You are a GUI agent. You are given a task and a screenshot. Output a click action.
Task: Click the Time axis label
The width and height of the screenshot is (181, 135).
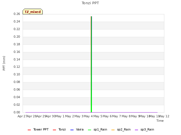160,121
